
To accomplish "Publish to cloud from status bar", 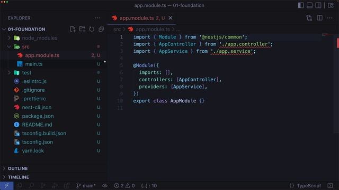I will pos(105,185).
